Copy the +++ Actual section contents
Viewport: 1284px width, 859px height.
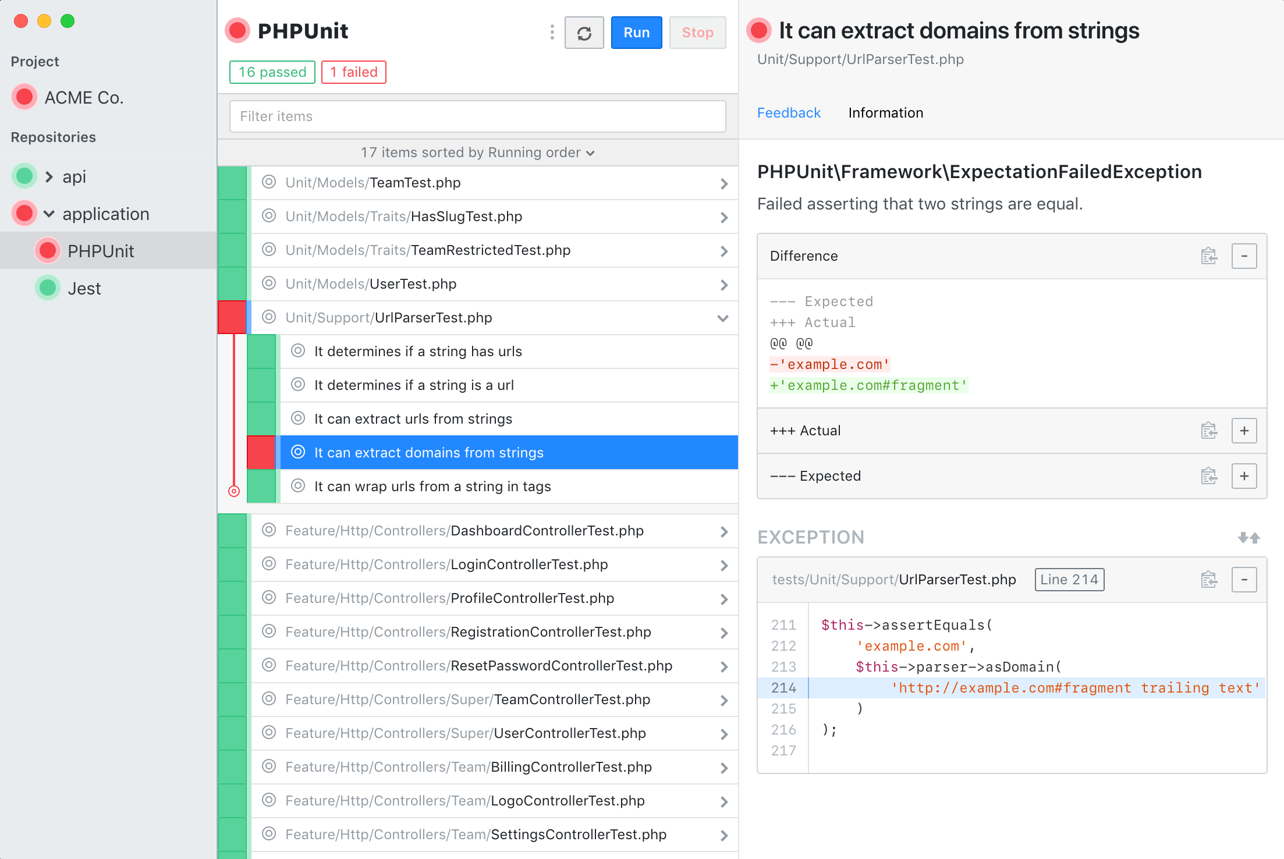pyautogui.click(x=1208, y=431)
